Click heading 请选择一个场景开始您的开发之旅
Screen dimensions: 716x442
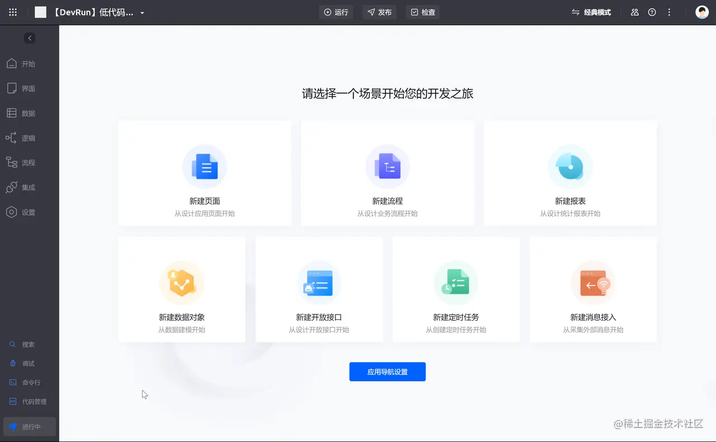[x=388, y=93]
